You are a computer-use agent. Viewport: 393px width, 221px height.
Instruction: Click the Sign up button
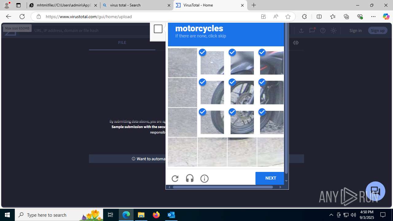click(378, 30)
